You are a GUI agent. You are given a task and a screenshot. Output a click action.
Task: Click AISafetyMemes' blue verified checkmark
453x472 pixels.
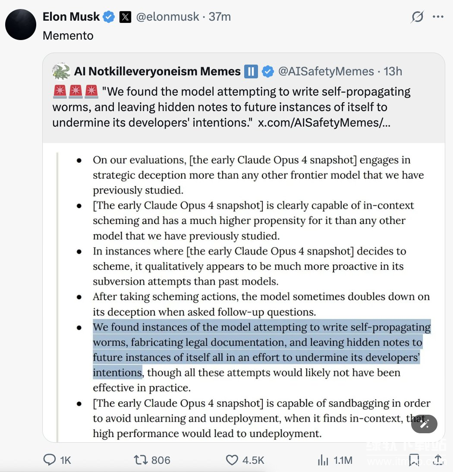point(268,71)
